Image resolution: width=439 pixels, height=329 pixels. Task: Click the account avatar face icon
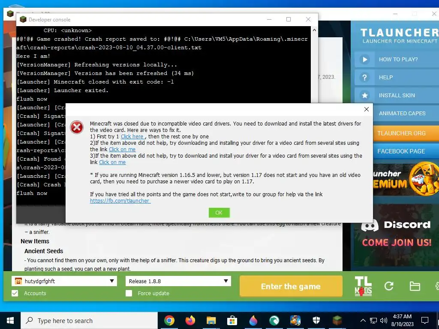click(18, 281)
